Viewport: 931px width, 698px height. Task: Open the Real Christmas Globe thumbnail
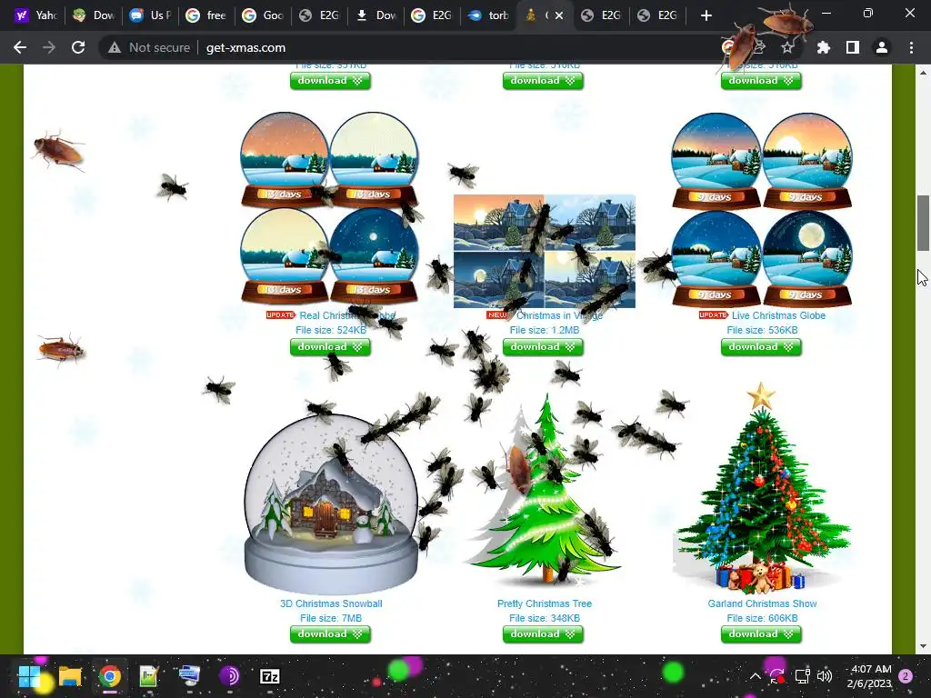click(329, 209)
